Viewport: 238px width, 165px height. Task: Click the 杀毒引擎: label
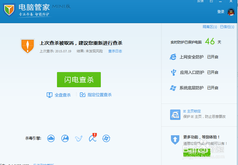pyautogui.click(x=33, y=138)
